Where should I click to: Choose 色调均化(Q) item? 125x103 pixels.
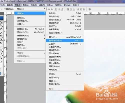[x=65, y=77]
